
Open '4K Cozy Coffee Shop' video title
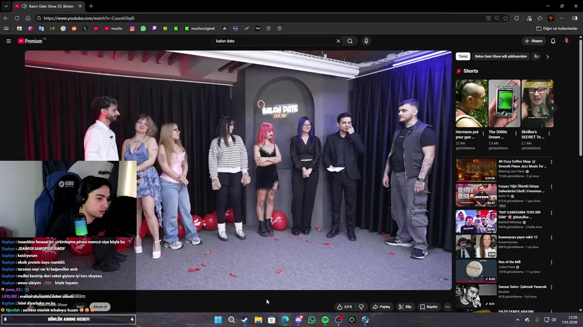(x=522, y=164)
